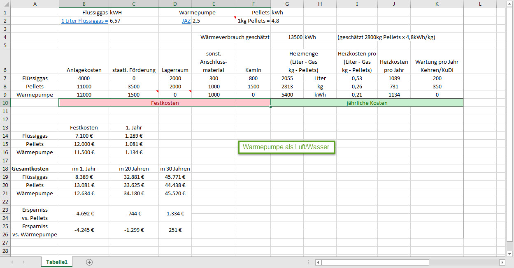Image resolution: width=514 pixels, height=268 pixels.
Task: Click the 'staatl. Förderung' header cell
Action: click(134, 62)
